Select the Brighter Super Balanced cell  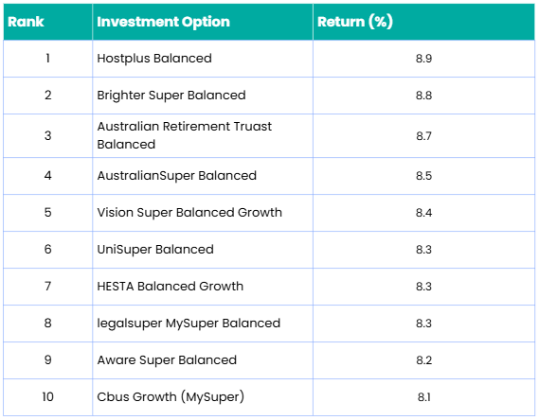203,96
